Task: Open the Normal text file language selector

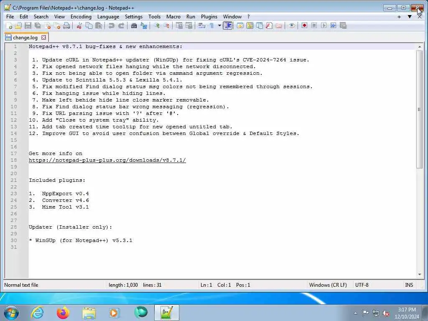Action: tap(21, 285)
